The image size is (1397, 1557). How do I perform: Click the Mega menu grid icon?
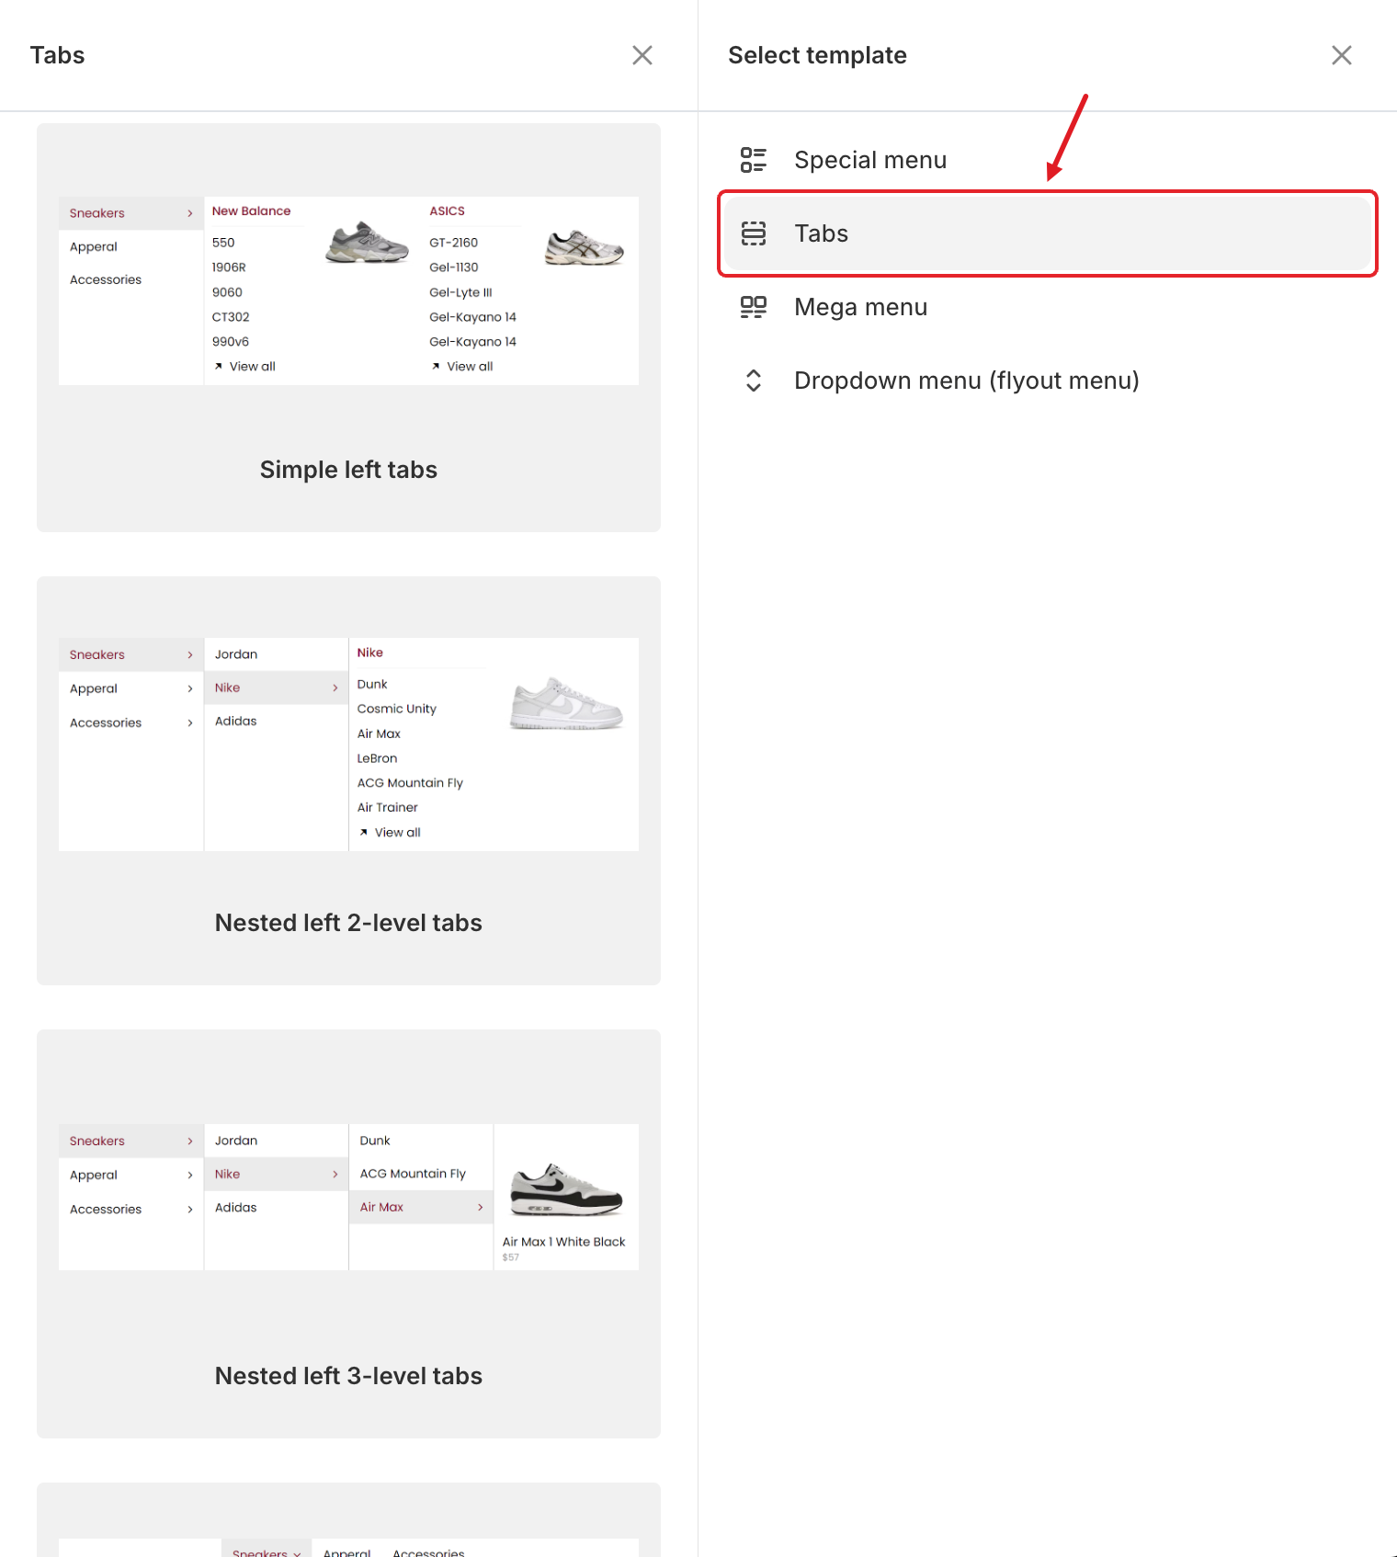[754, 307]
